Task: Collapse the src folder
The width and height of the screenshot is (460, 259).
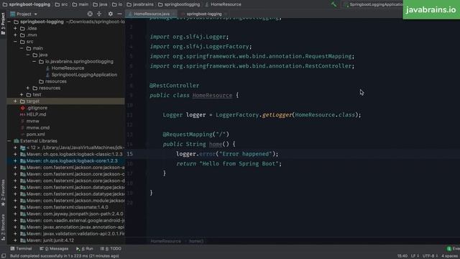Action: point(15,42)
